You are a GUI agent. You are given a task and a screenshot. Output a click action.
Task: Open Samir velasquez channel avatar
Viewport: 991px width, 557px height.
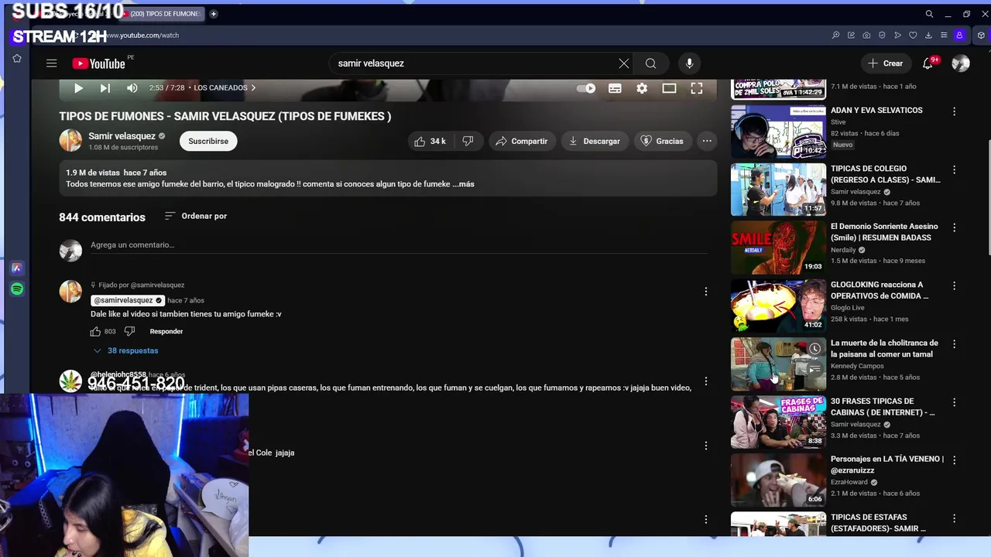[70, 141]
